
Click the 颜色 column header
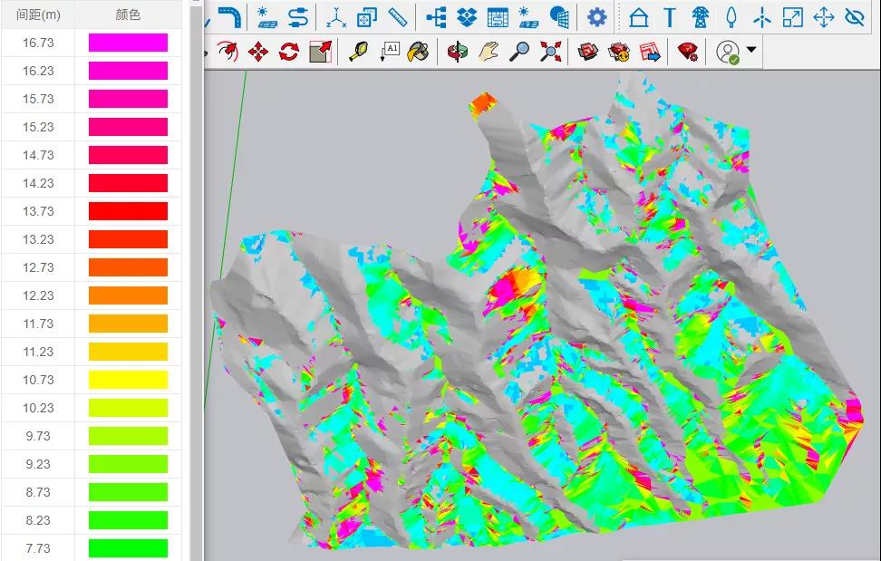tap(128, 15)
